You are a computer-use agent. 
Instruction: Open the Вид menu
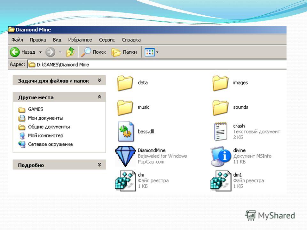coord(57,40)
